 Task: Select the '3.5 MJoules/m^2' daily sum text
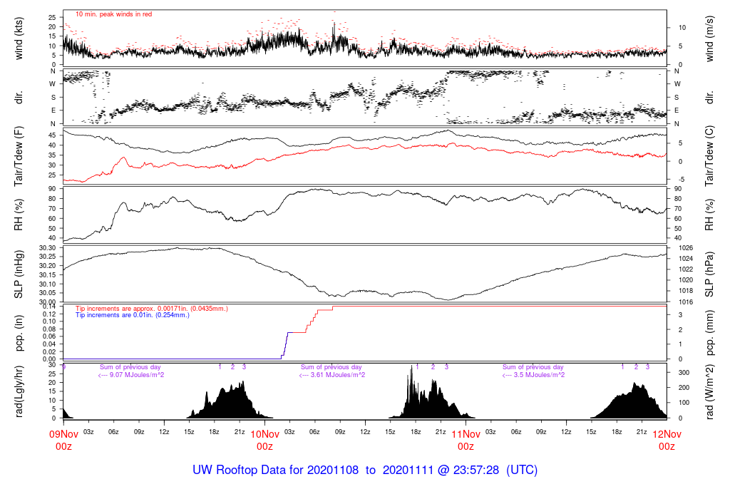(539, 375)
